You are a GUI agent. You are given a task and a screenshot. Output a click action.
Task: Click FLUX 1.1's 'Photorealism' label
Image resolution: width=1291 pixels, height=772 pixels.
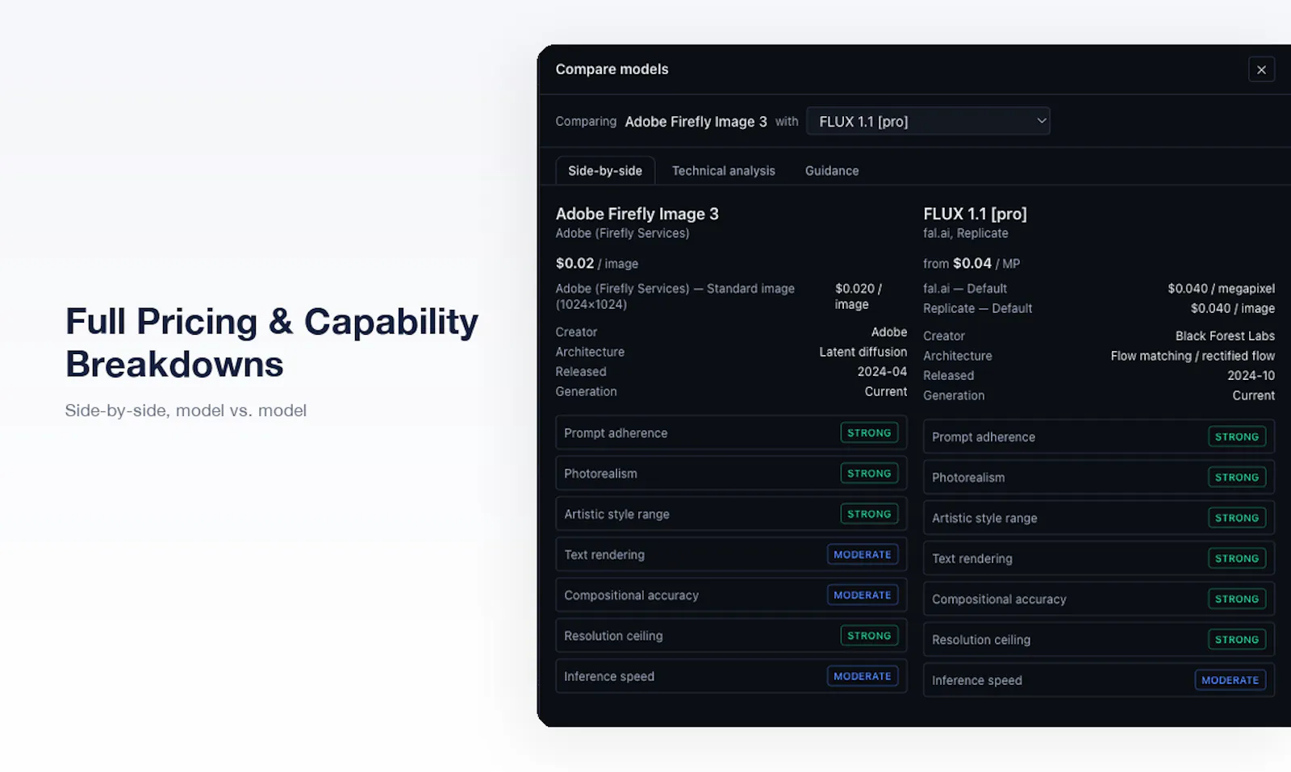[x=968, y=478]
